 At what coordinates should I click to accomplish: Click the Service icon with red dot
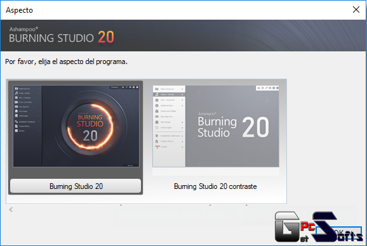157,146
